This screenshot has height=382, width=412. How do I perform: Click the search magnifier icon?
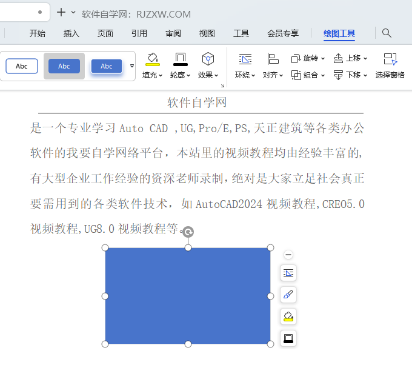387,33
